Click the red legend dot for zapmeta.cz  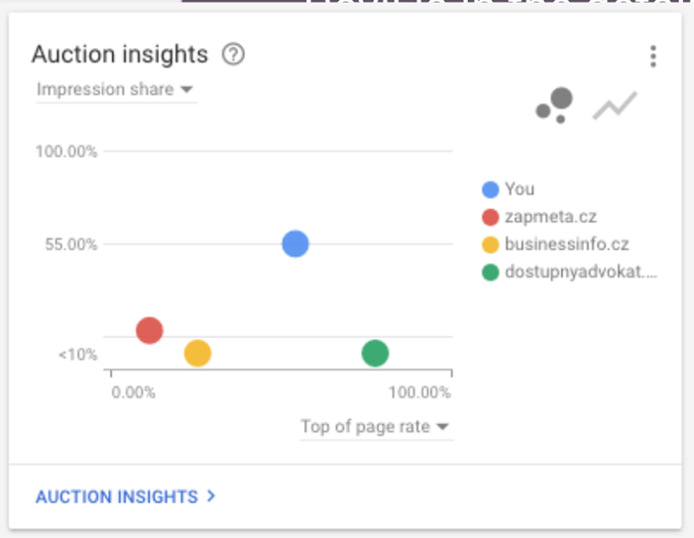(x=491, y=217)
